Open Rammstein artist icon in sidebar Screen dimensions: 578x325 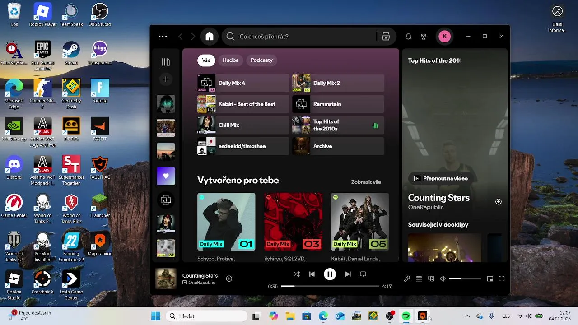click(x=166, y=200)
